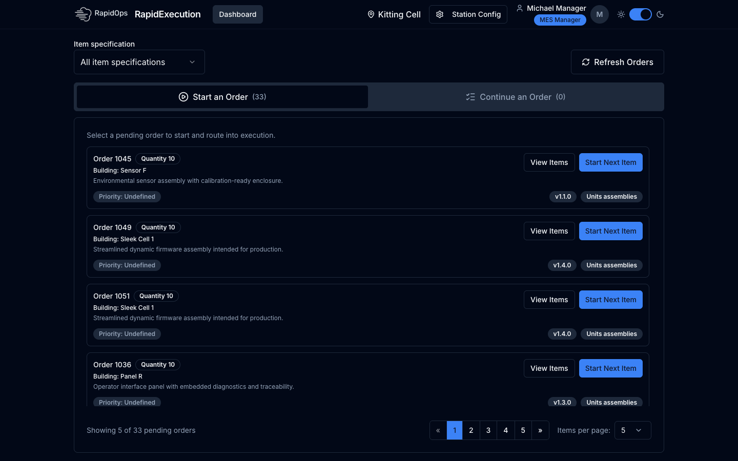
Task: Click the play circle icon on Start an Order
Action: (183, 97)
